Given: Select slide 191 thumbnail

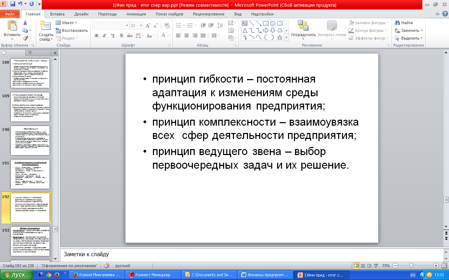Looking at the screenshot, I should pos(30,174).
